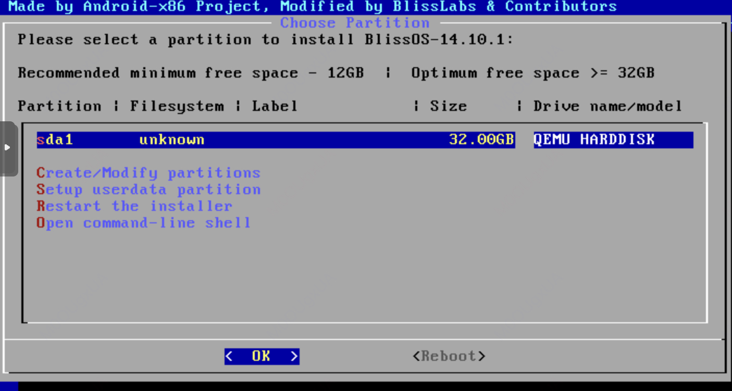Click the Please select a partition prompt

coord(266,40)
